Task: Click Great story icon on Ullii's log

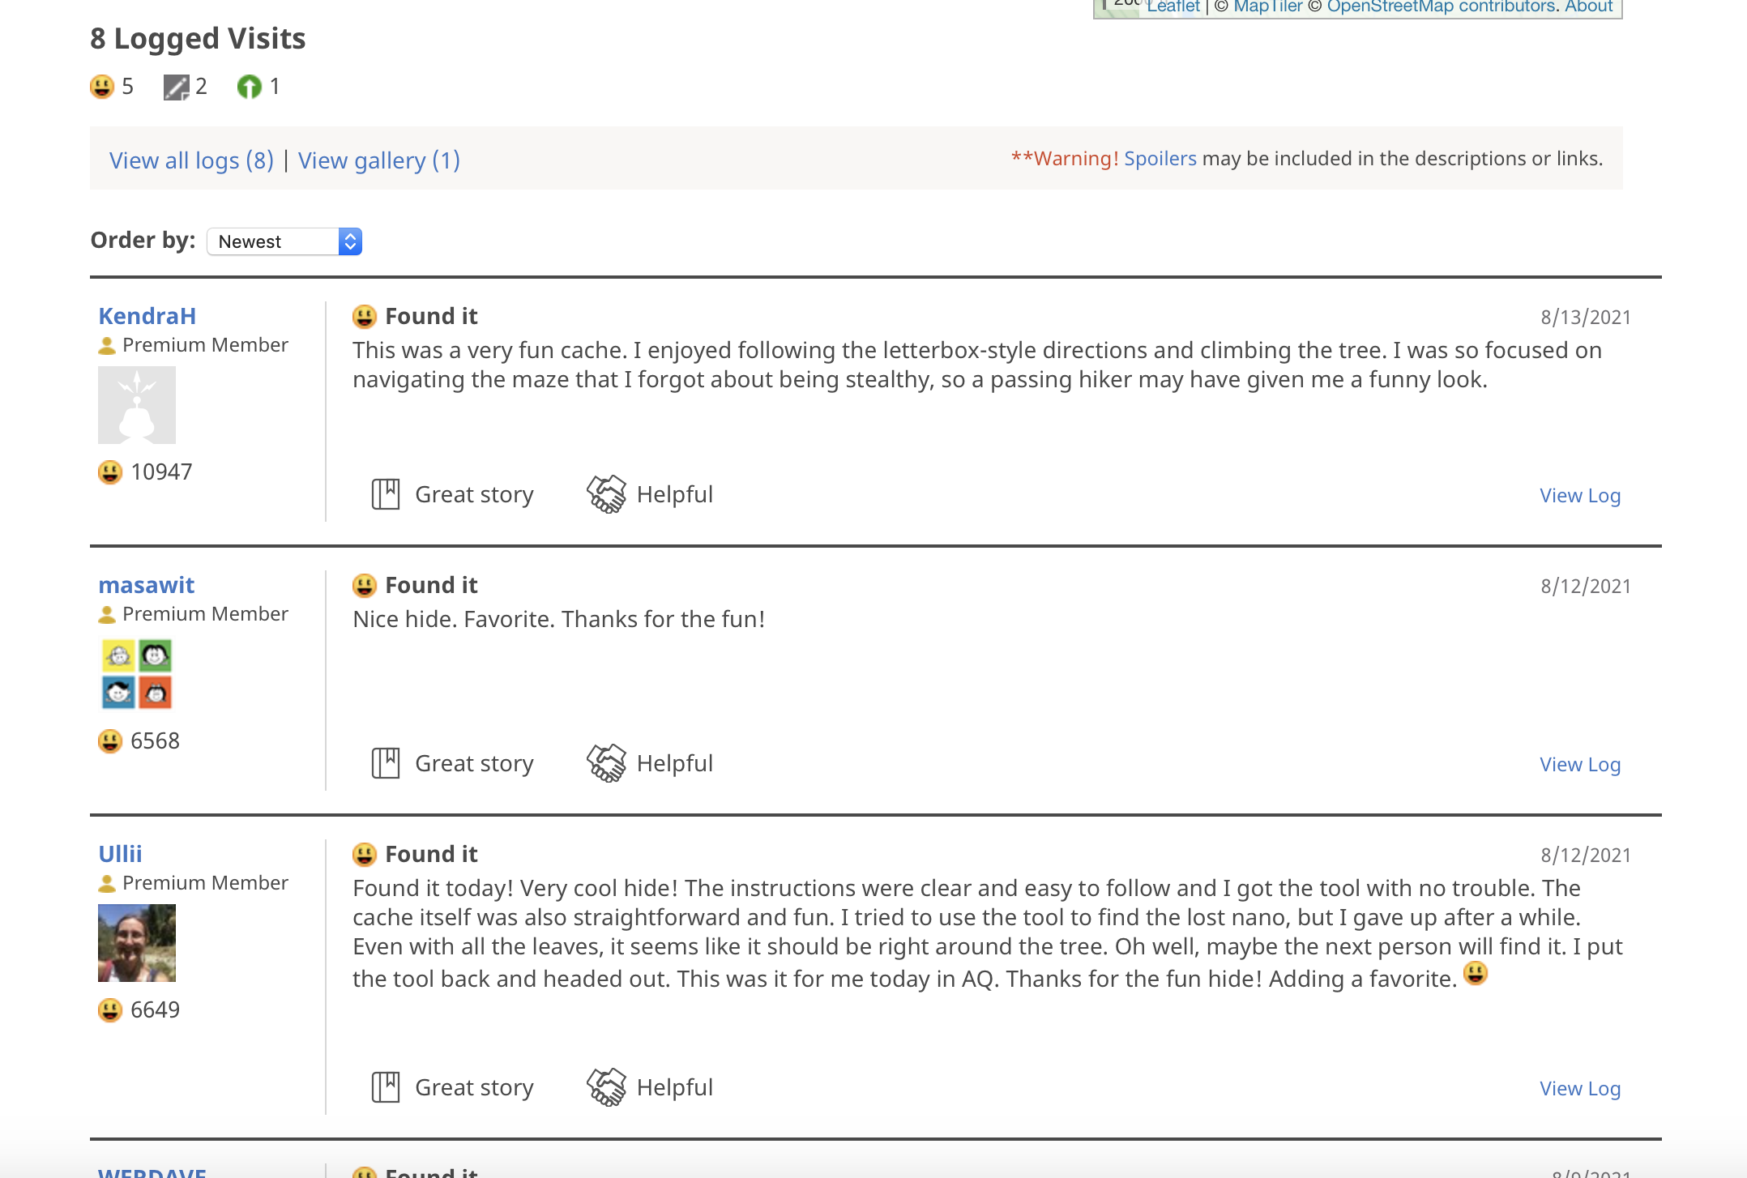Action: 386,1087
